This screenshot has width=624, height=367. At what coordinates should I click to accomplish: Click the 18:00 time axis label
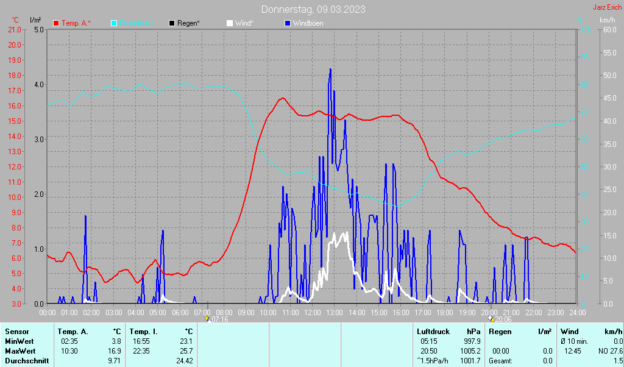(444, 313)
